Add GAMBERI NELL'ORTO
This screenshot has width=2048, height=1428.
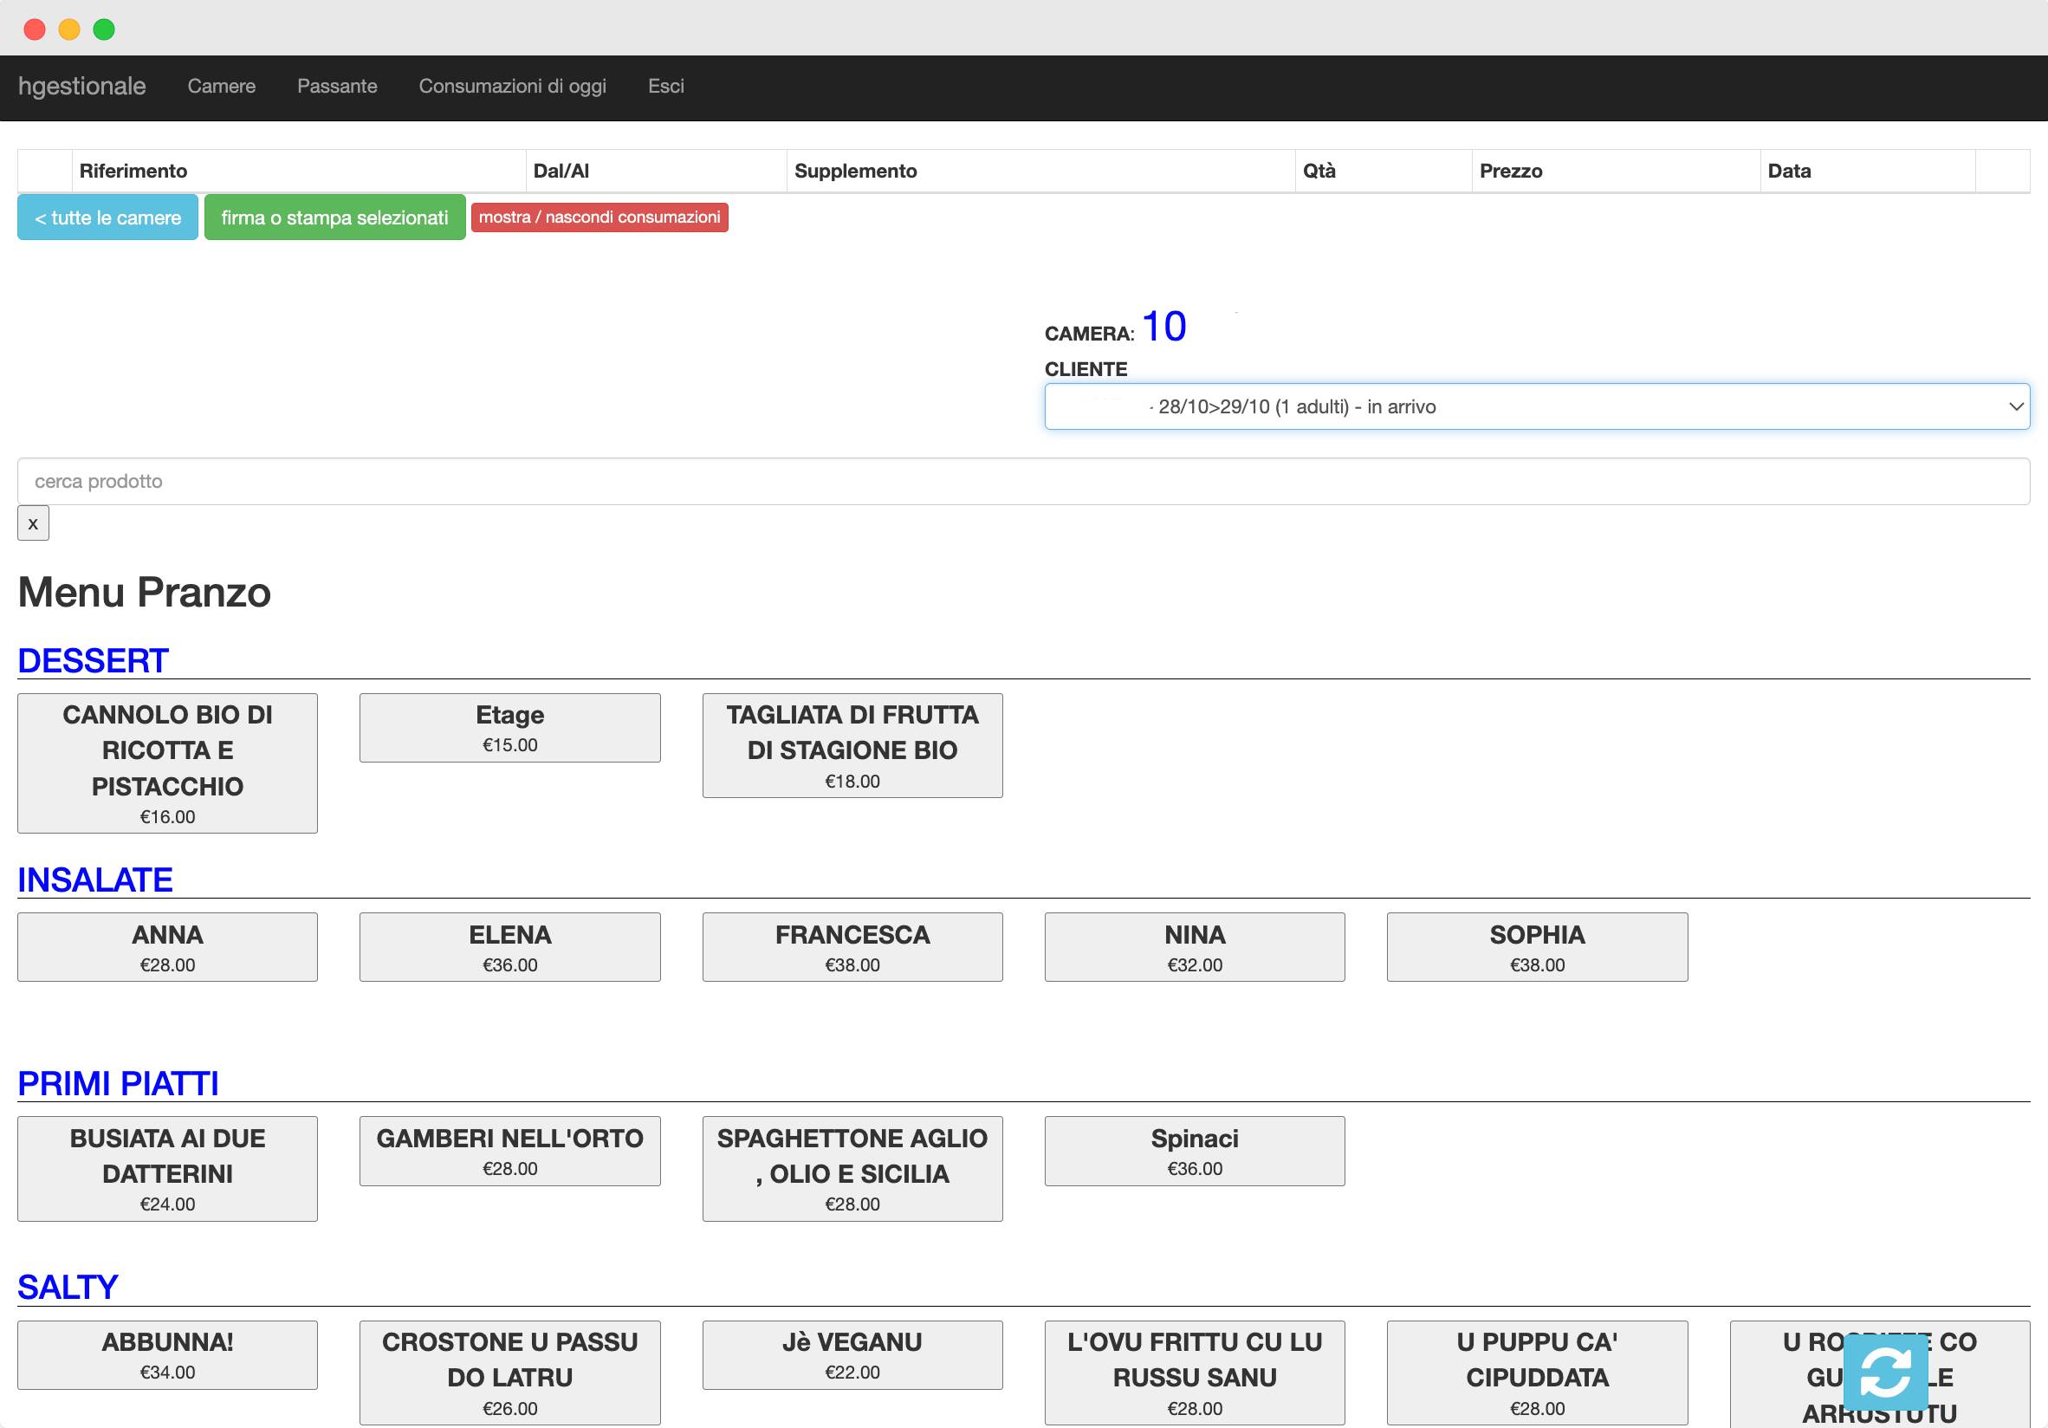coord(510,1152)
